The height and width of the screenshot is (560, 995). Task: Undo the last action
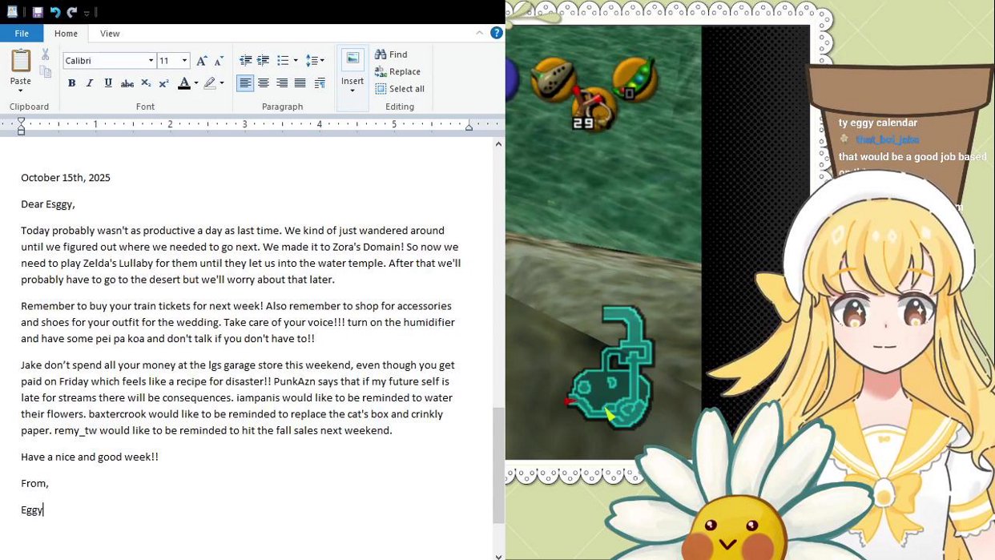55,12
